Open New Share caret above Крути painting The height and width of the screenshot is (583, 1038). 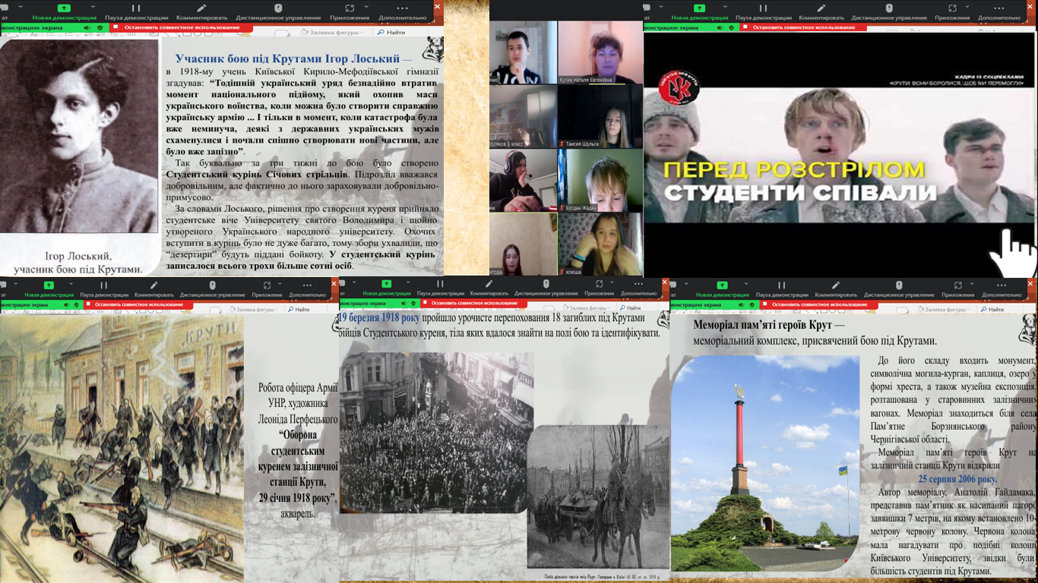click(71, 283)
